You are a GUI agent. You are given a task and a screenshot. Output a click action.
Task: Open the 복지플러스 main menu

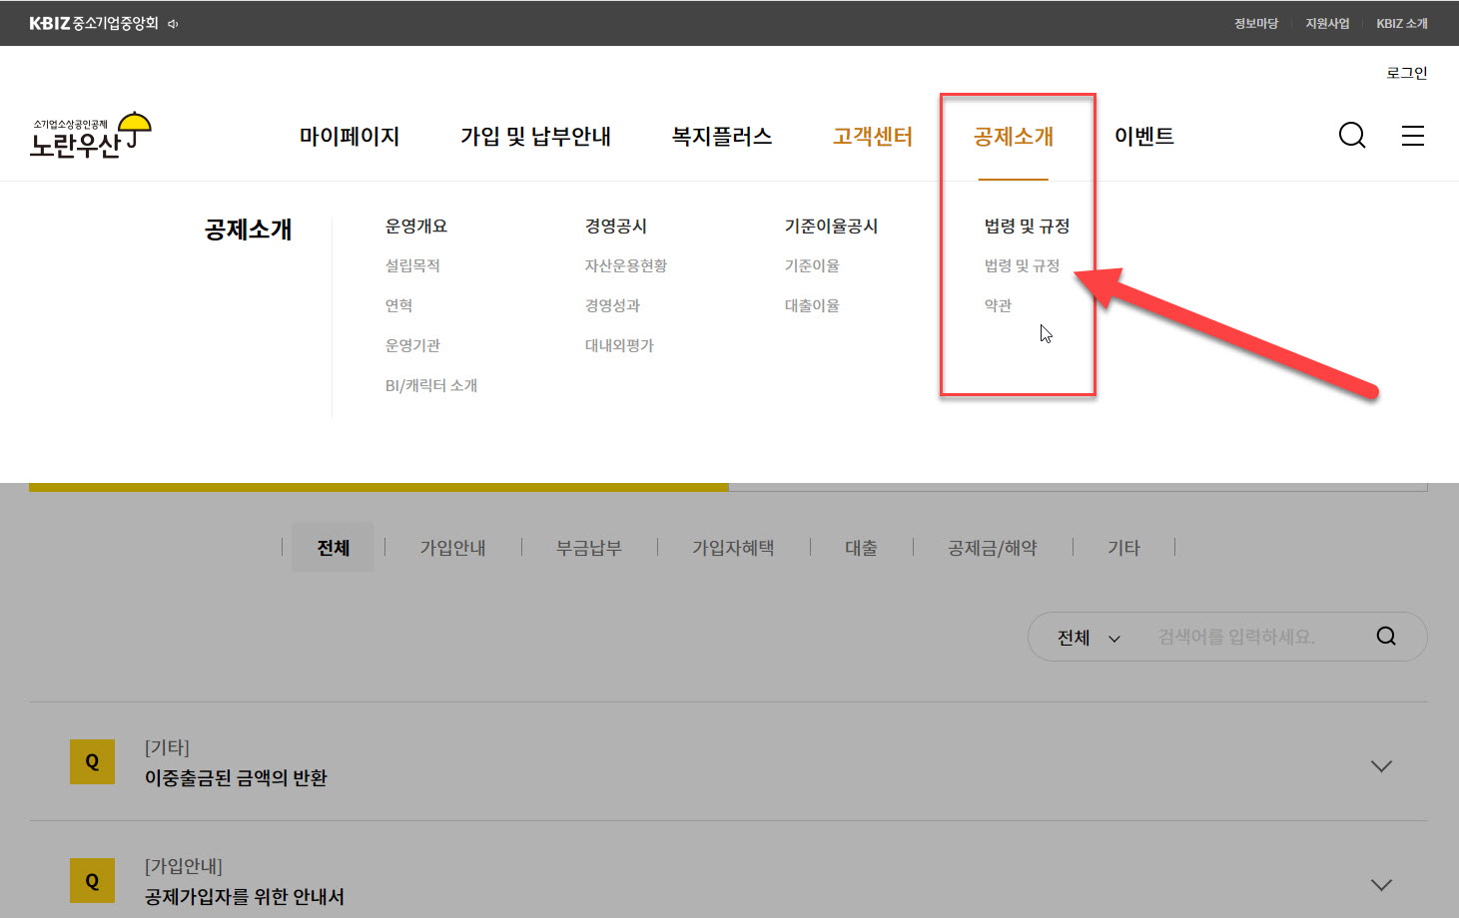(722, 137)
